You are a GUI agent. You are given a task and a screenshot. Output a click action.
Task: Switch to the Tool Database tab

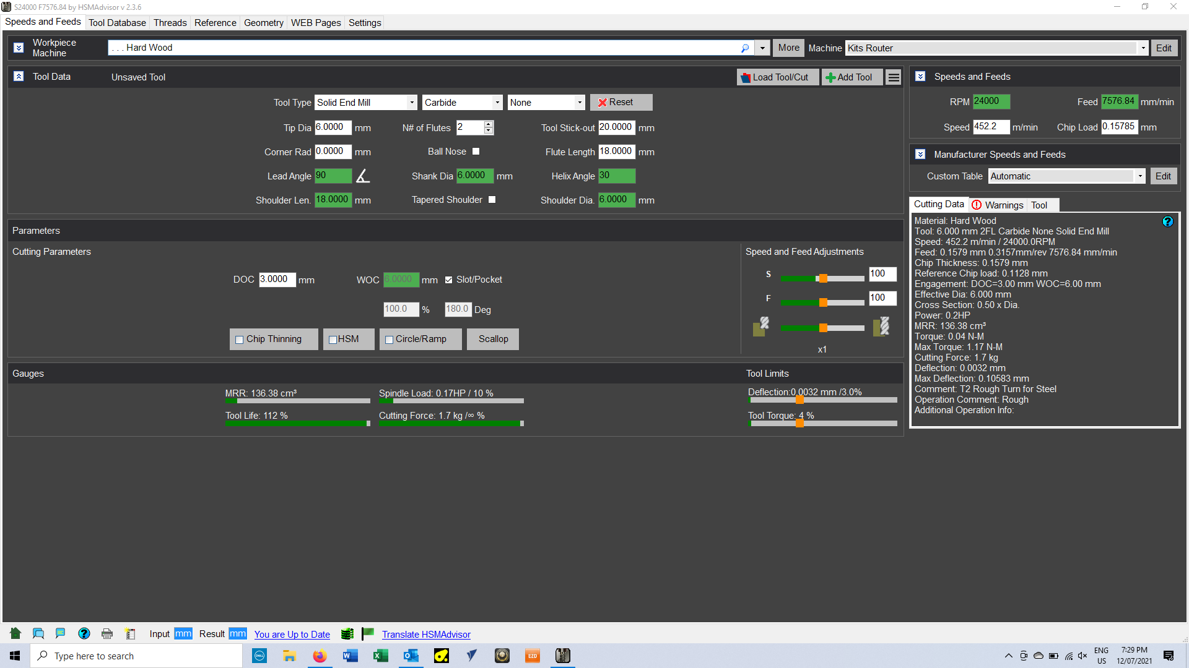pyautogui.click(x=117, y=23)
